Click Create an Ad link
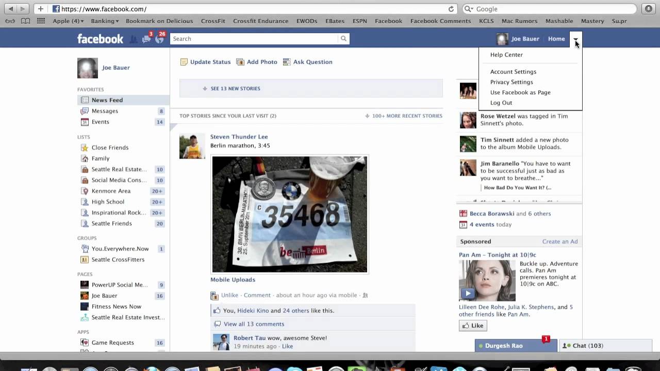 click(x=560, y=241)
